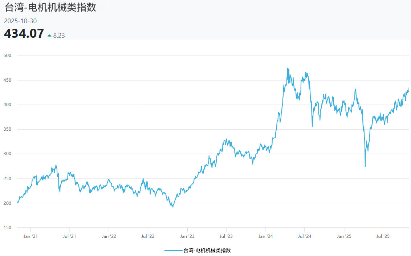Select the chart title 台湾-电机机械类指数
The height and width of the screenshot is (256, 411).
tap(50, 7)
